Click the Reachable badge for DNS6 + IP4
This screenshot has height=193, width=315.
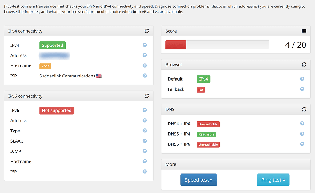206,134
